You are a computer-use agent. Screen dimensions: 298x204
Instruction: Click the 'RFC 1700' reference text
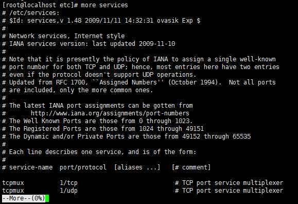pos(71,82)
